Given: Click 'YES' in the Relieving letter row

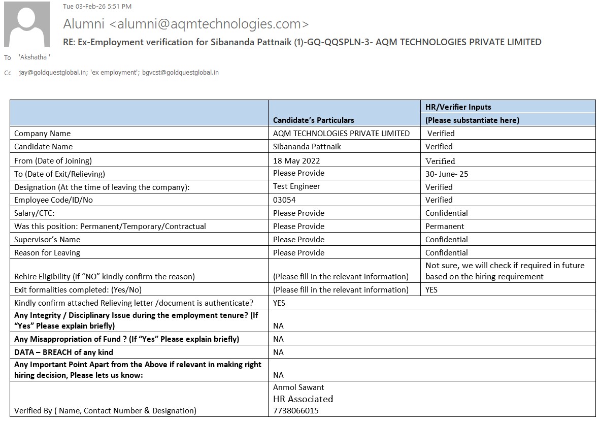Looking at the screenshot, I should tap(279, 303).
